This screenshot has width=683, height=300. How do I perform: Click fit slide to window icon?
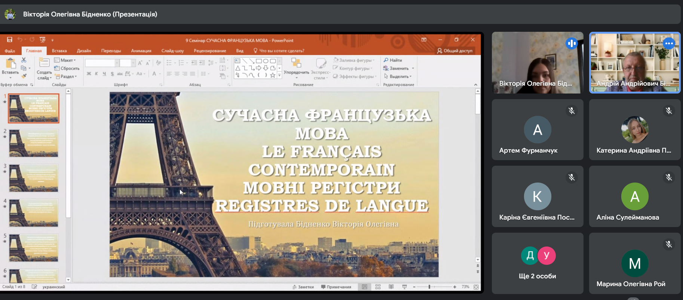[476, 287]
